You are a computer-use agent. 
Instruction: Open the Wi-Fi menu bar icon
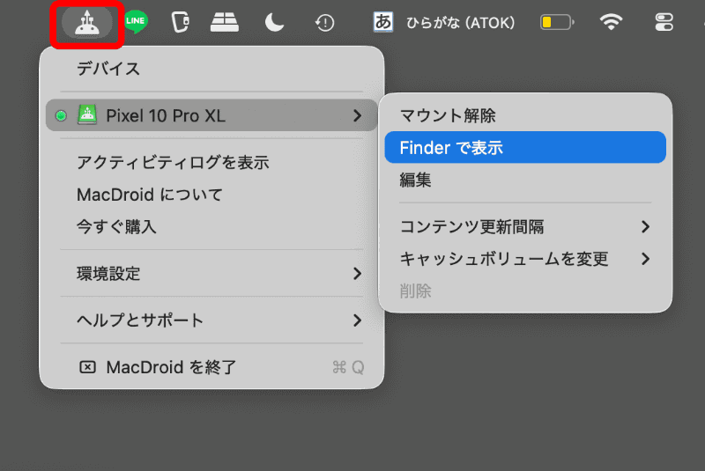click(x=611, y=21)
